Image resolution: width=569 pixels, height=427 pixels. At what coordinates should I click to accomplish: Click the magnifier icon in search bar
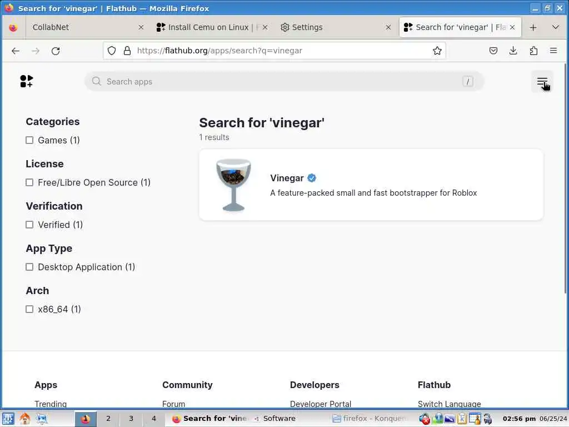pyautogui.click(x=96, y=81)
